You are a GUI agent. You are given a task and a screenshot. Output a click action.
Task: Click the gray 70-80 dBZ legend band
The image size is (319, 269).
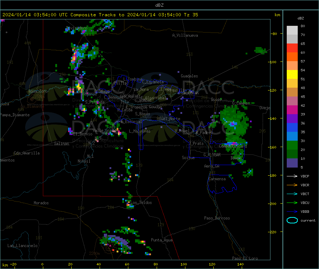pos(292,30)
